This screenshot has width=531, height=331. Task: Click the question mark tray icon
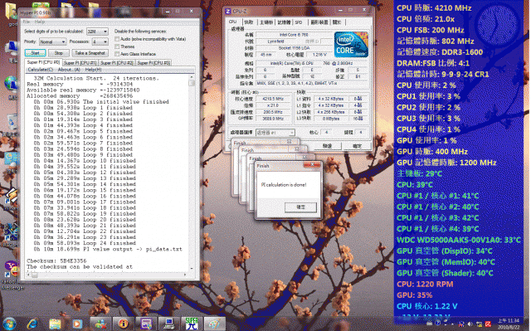tap(437, 324)
